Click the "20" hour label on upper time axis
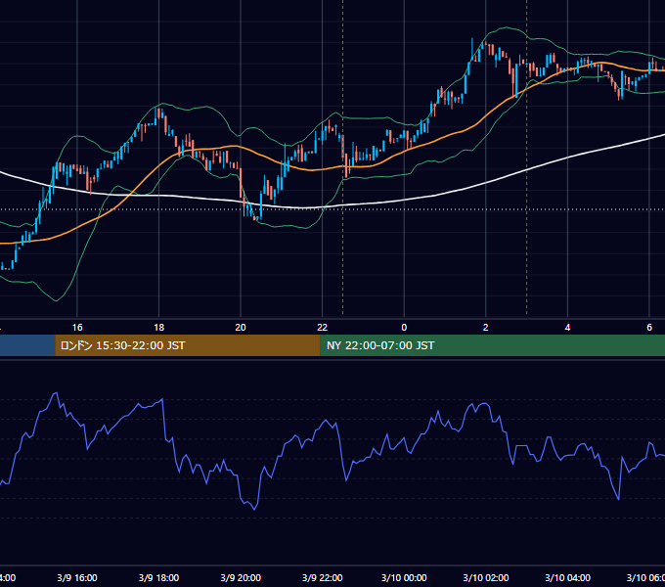665x587 pixels. pos(241,328)
